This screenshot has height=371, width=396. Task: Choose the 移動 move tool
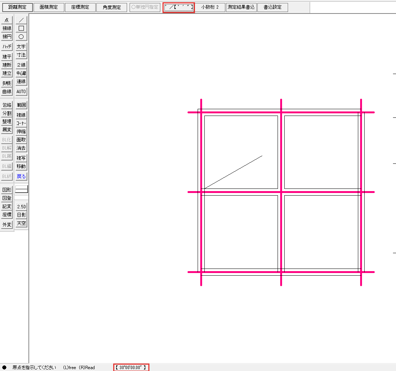click(x=21, y=166)
